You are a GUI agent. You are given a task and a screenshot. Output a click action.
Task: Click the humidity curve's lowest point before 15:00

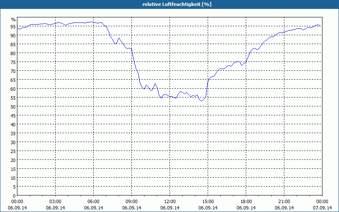pos(202,101)
